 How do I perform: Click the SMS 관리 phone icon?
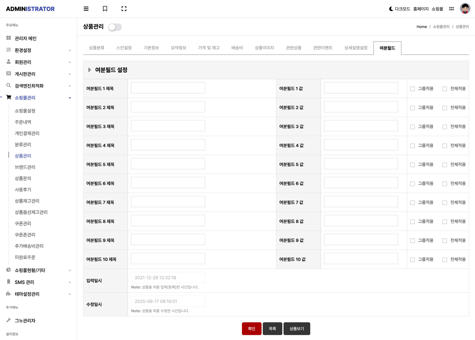pyautogui.click(x=9, y=282)
